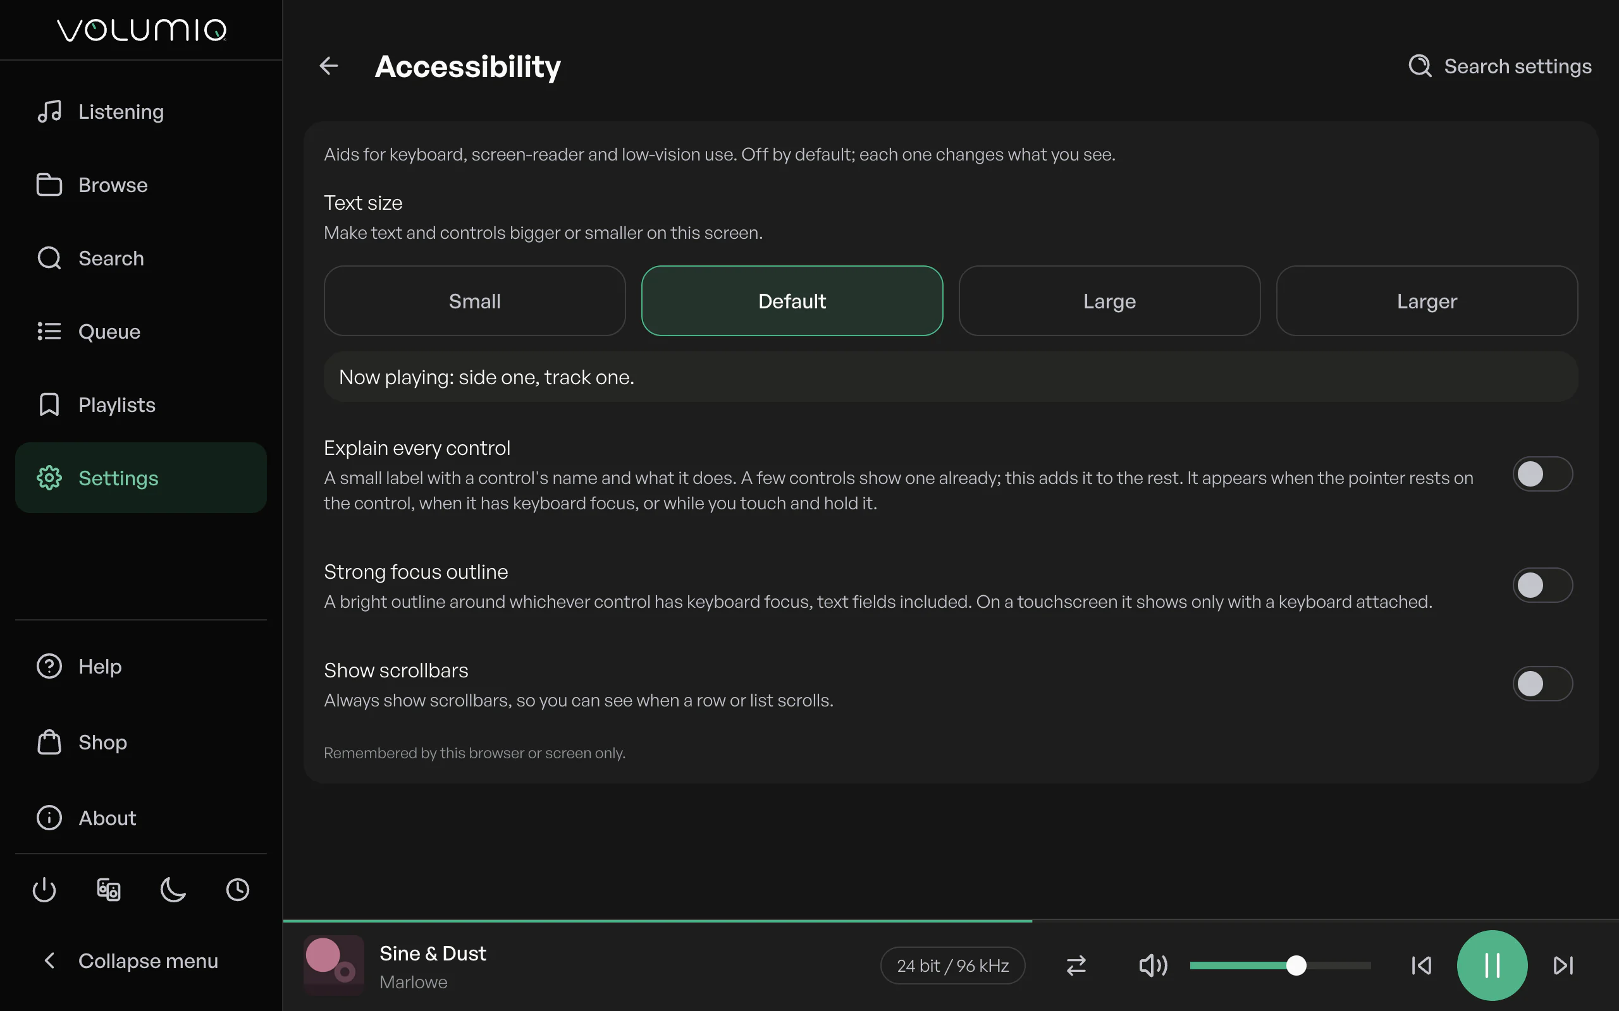Click the track progress bar above the player
The image size is (1619, 1011).
pyautogui.click(x=951, y=921)
